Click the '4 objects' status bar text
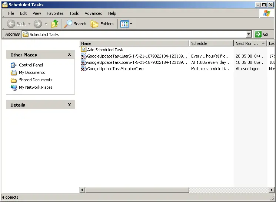The width and height of the screenshot is (276, 202). point(10,197)
